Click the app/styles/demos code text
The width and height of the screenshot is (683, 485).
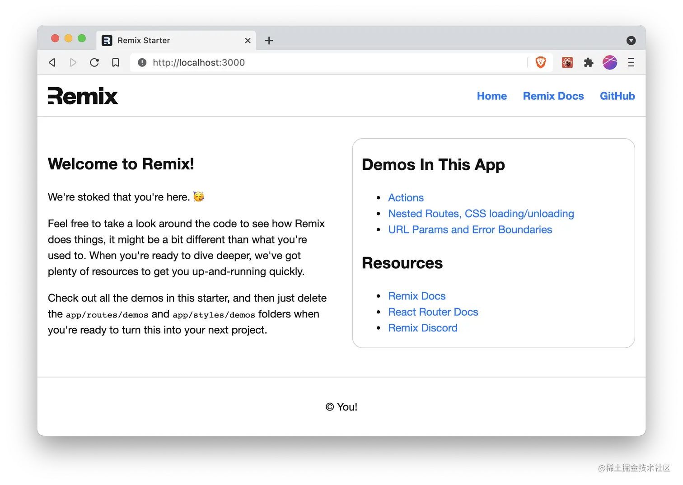[x=214, y=315]
